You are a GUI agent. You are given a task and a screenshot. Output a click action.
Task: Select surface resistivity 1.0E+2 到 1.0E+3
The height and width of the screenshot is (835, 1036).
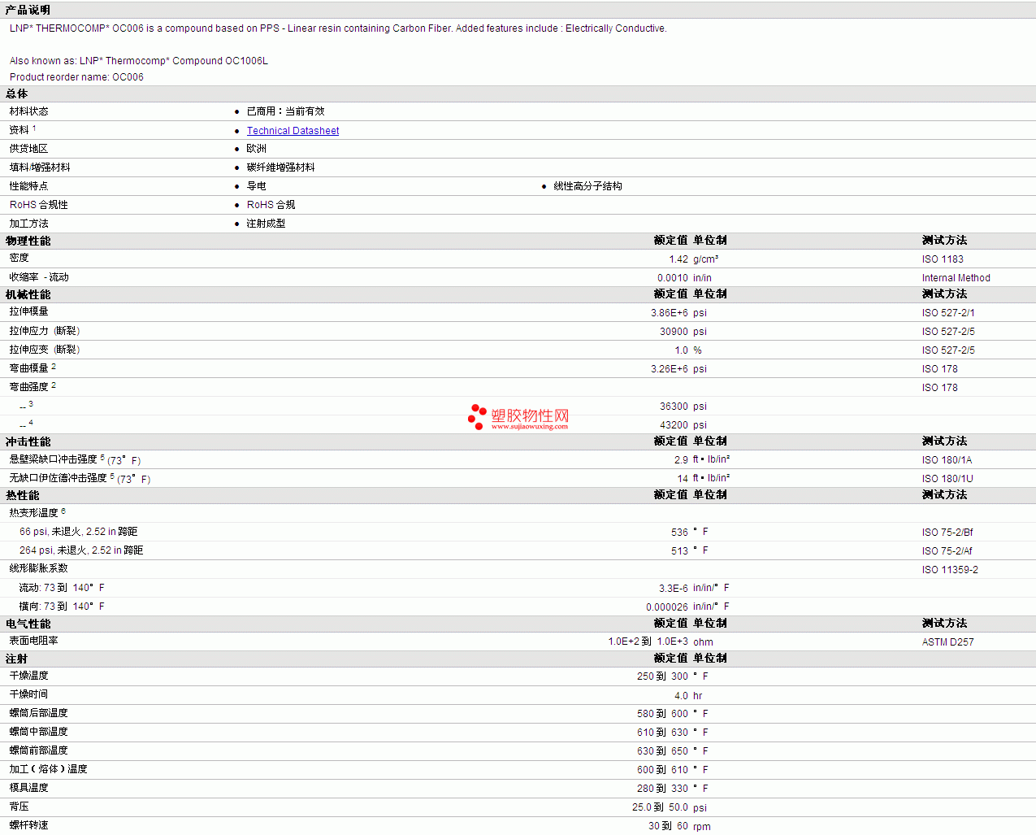[x=648, y=641]
